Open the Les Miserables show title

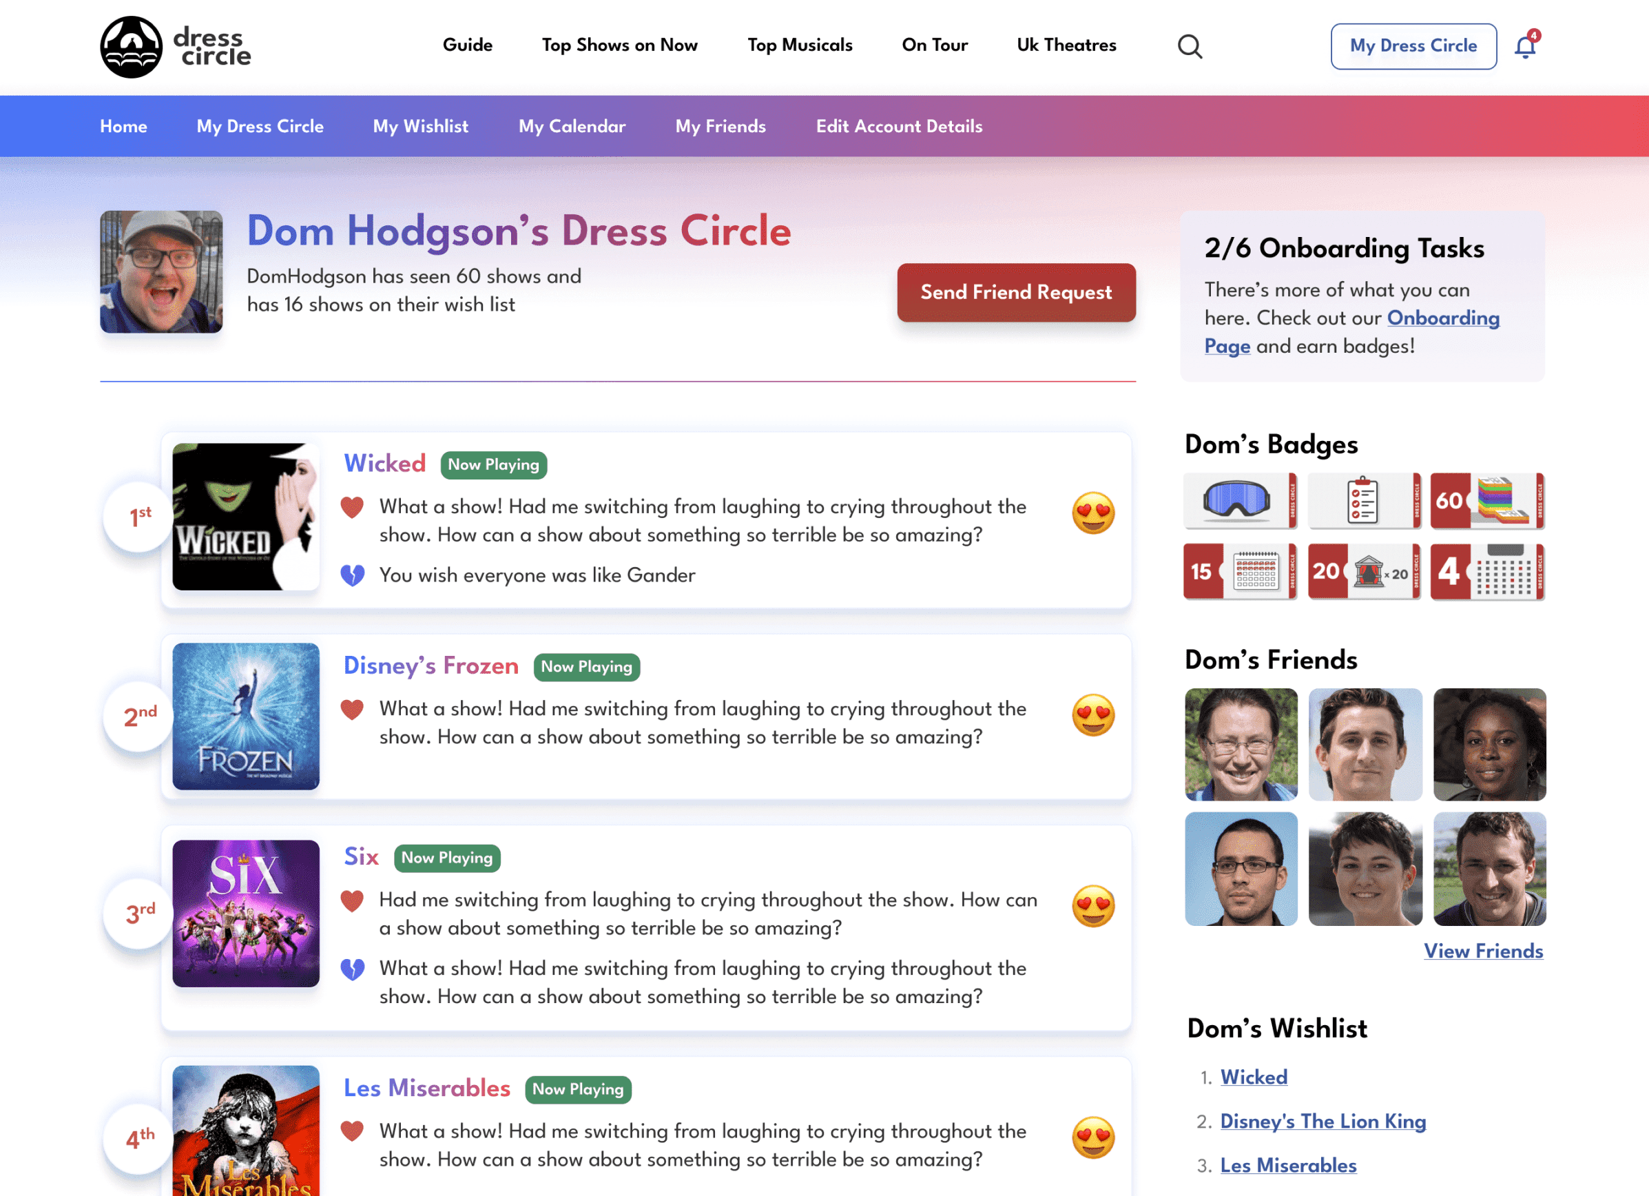[427, 1088]
